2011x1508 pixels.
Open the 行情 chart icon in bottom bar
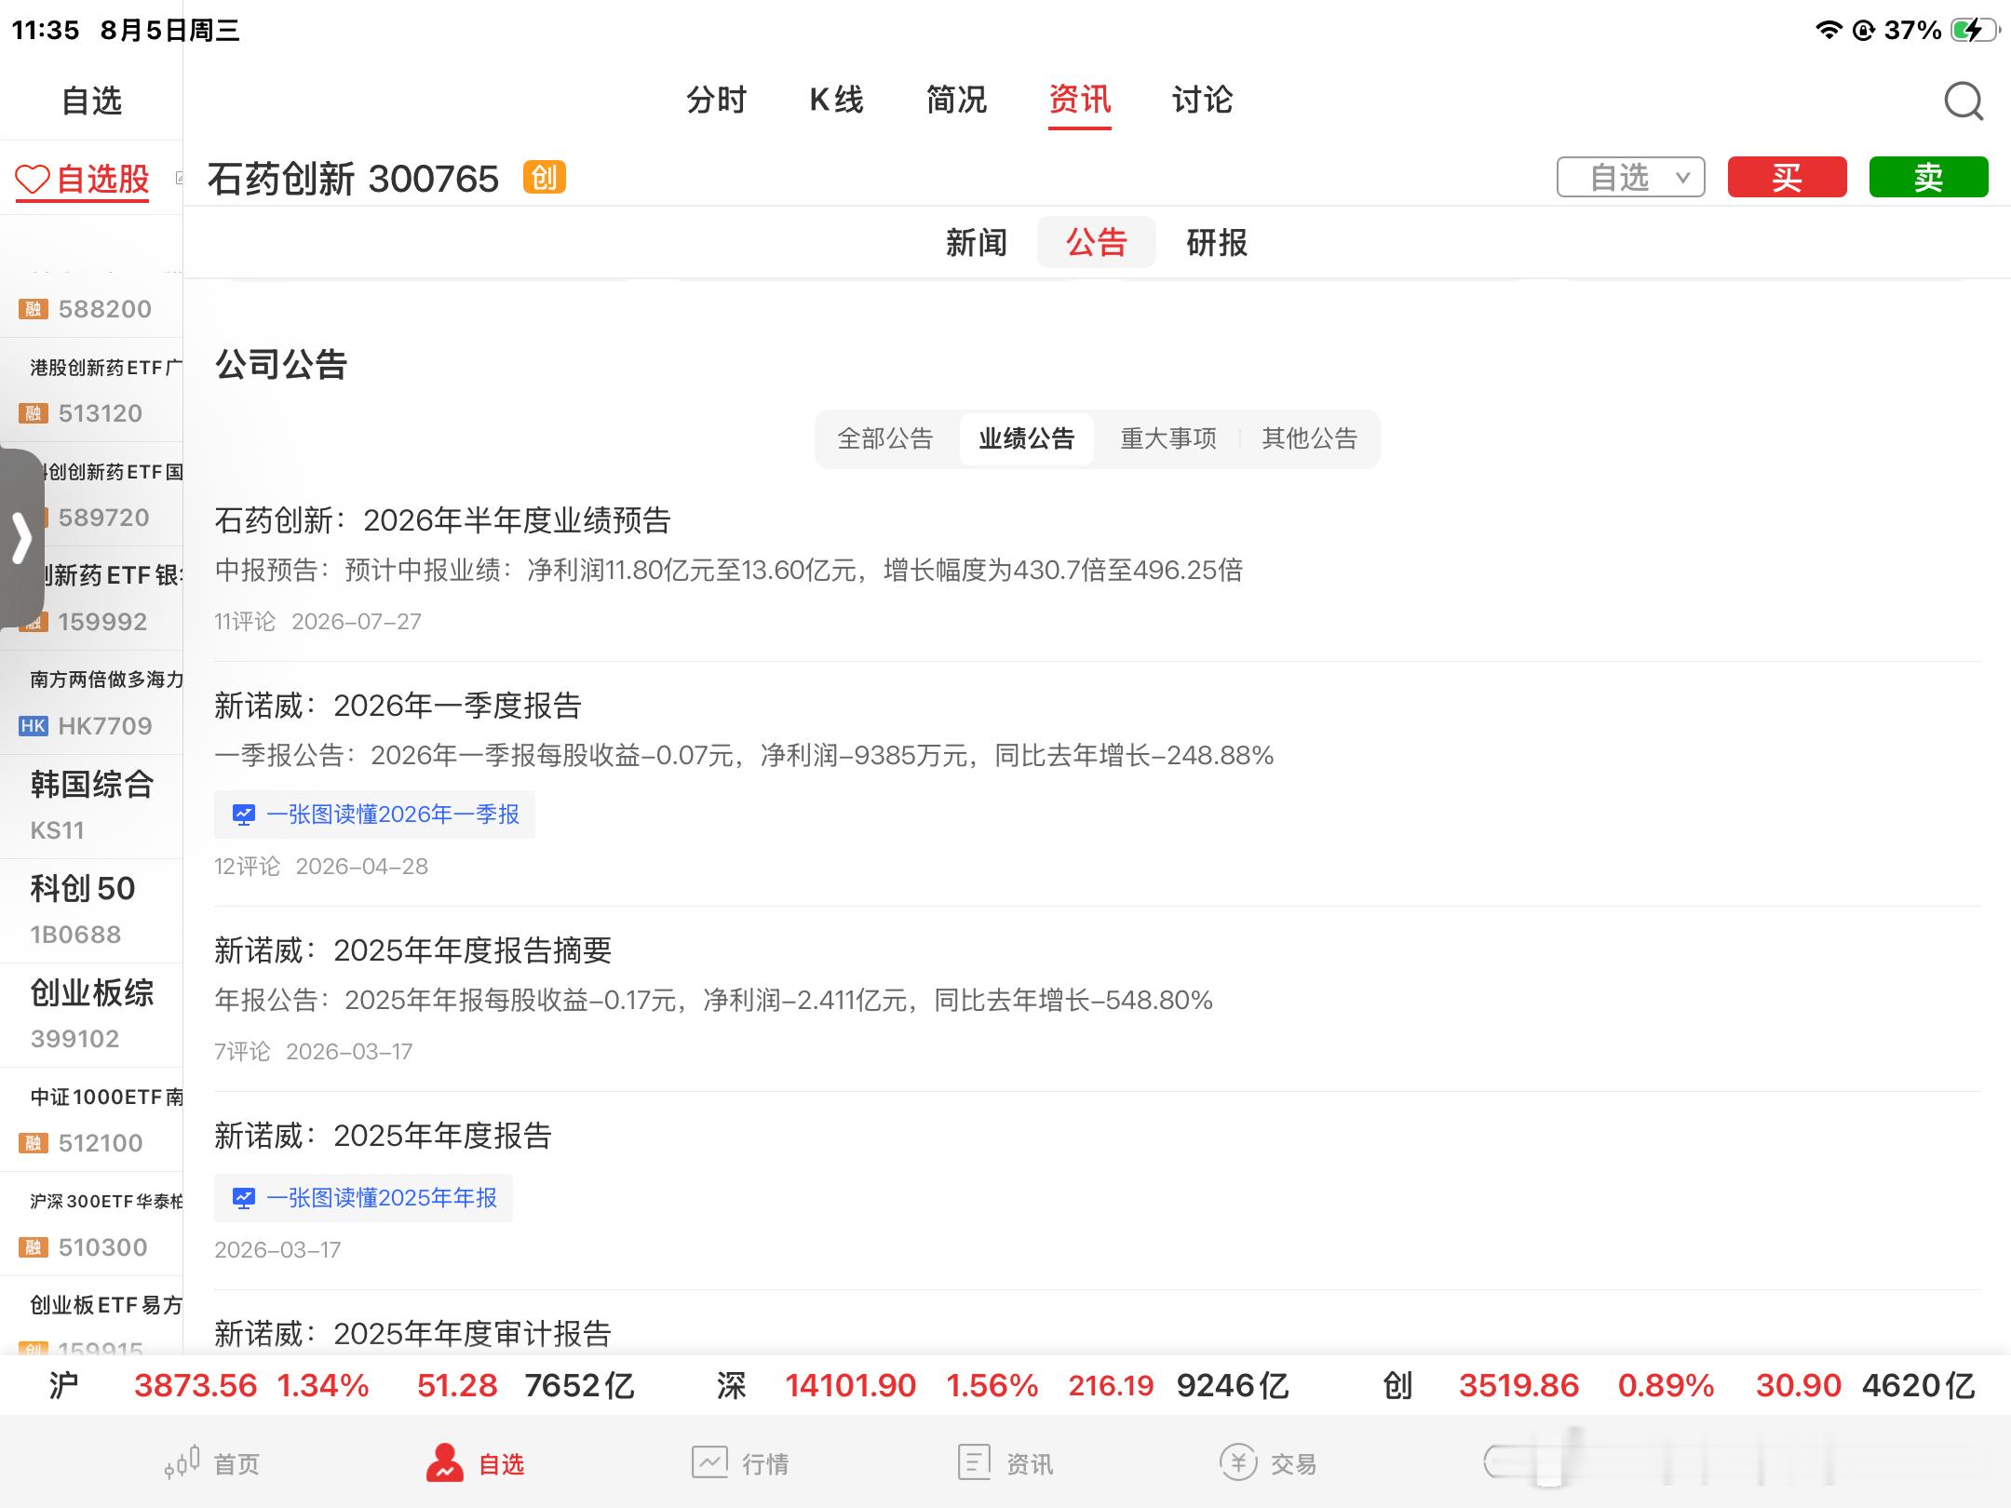coord(709,1461)
